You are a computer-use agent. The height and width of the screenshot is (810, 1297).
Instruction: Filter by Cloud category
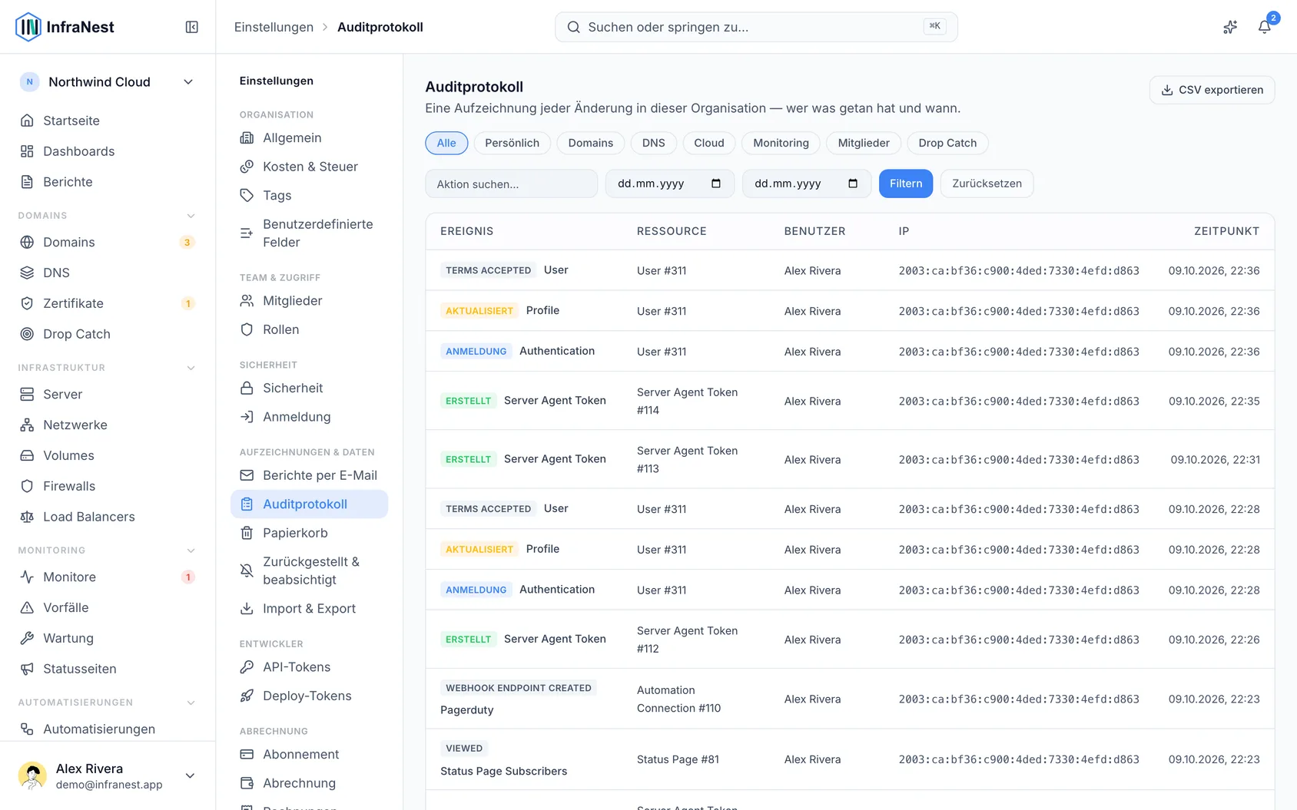(708, 143)
